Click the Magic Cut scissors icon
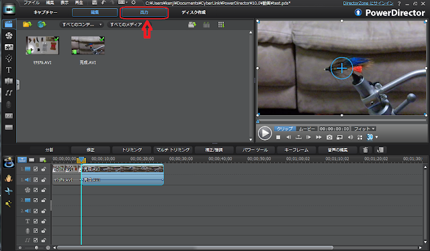430x251 pixels. tap(9, 191)
